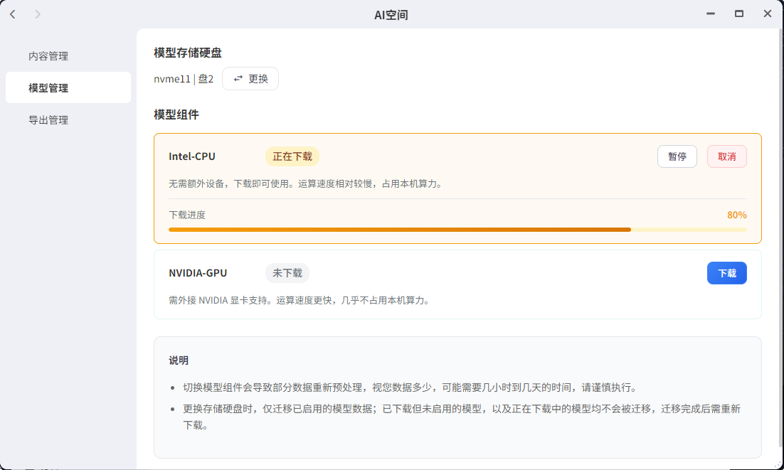Select the 模型管理 sidebar item

point(68,88)
